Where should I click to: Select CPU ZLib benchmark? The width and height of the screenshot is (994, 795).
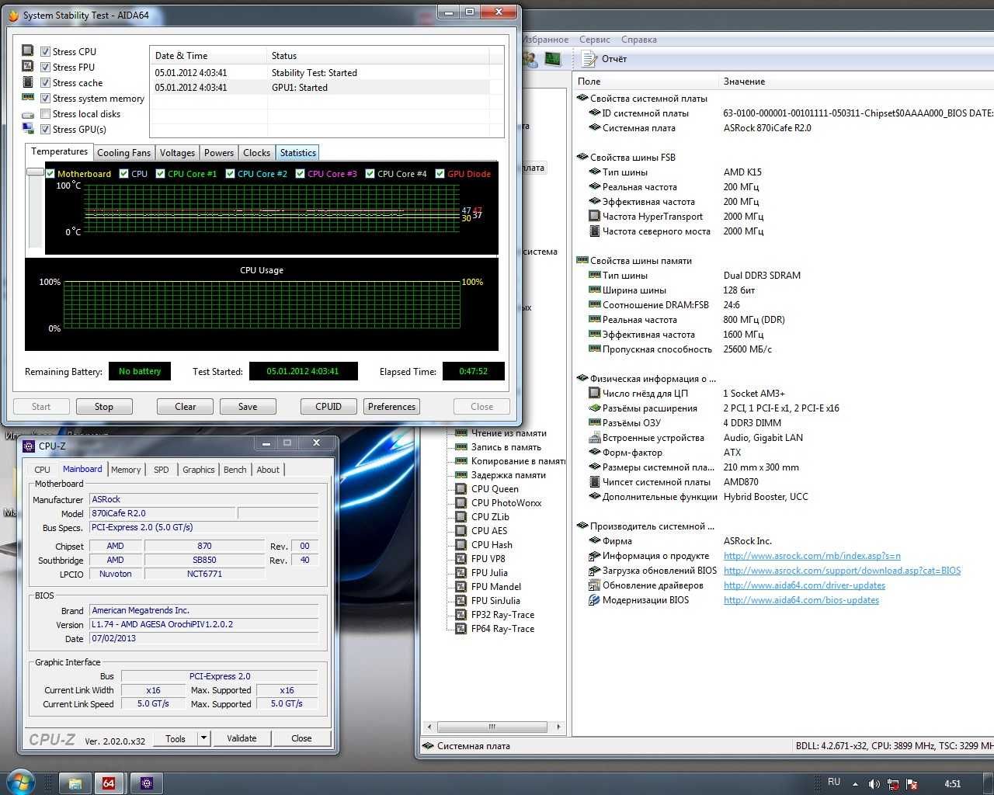click(x=490, y=517)
